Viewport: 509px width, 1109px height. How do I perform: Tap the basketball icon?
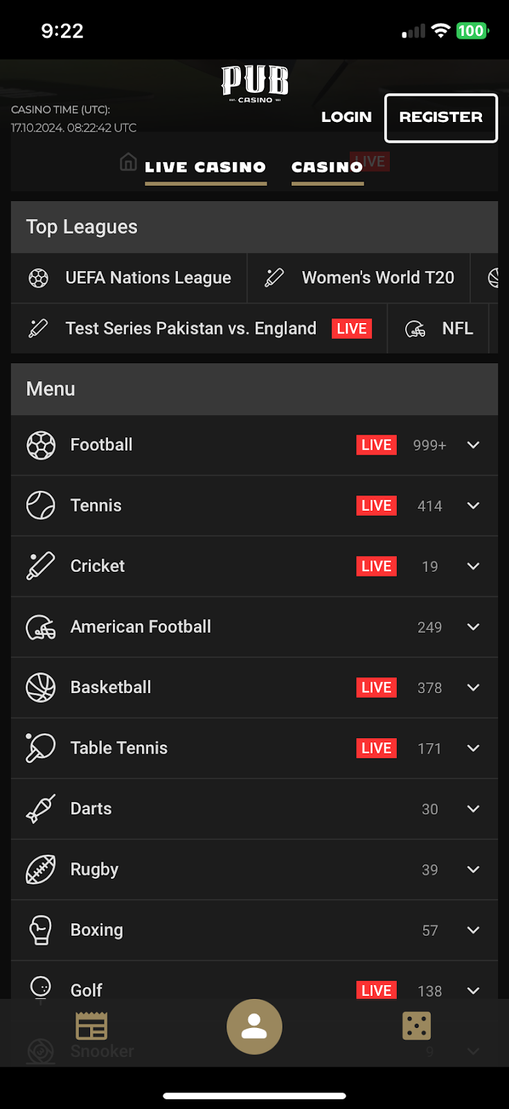coord(41,688)
